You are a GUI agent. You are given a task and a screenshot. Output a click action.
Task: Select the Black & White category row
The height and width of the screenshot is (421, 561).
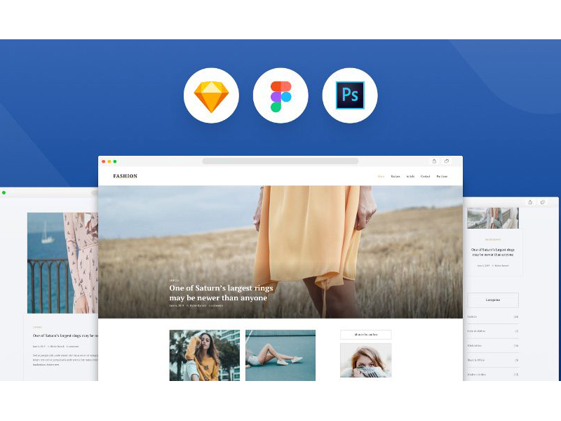point(493,360)
